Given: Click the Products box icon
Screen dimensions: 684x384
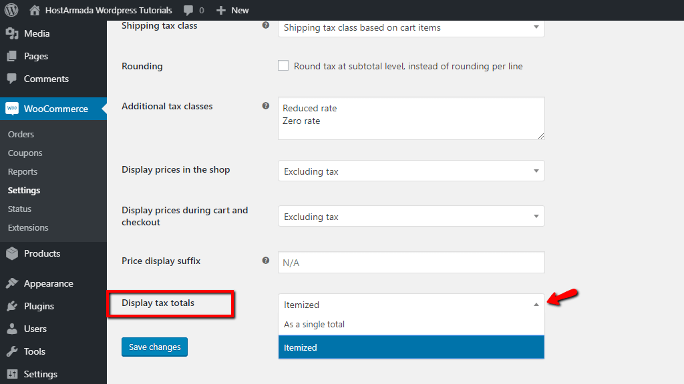Looking at the screenshot, I should 12,253.
